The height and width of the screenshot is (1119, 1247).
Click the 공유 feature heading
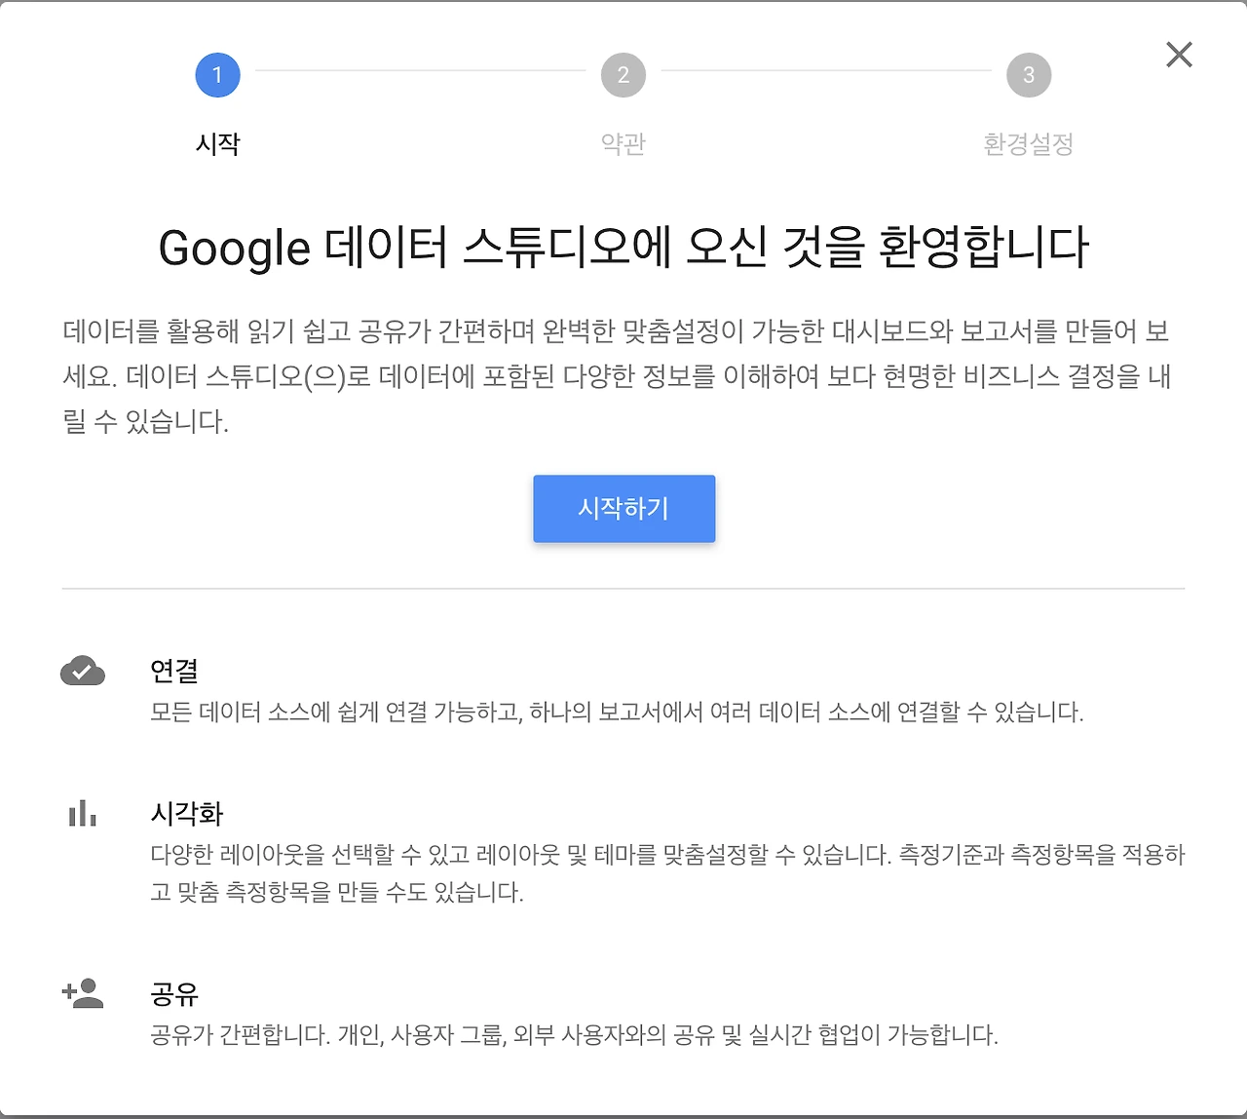(174, 993)
